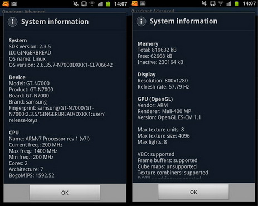The width and height of the screenshot is (258, 206).
Task: Tap the 14:07 clock in left status bar
Action: point(120,4)
